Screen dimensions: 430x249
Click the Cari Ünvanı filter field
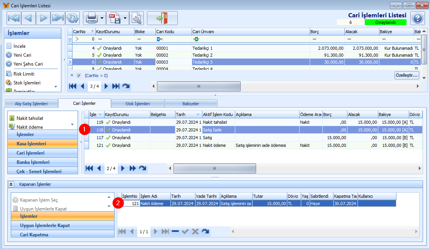coord(250,39)
